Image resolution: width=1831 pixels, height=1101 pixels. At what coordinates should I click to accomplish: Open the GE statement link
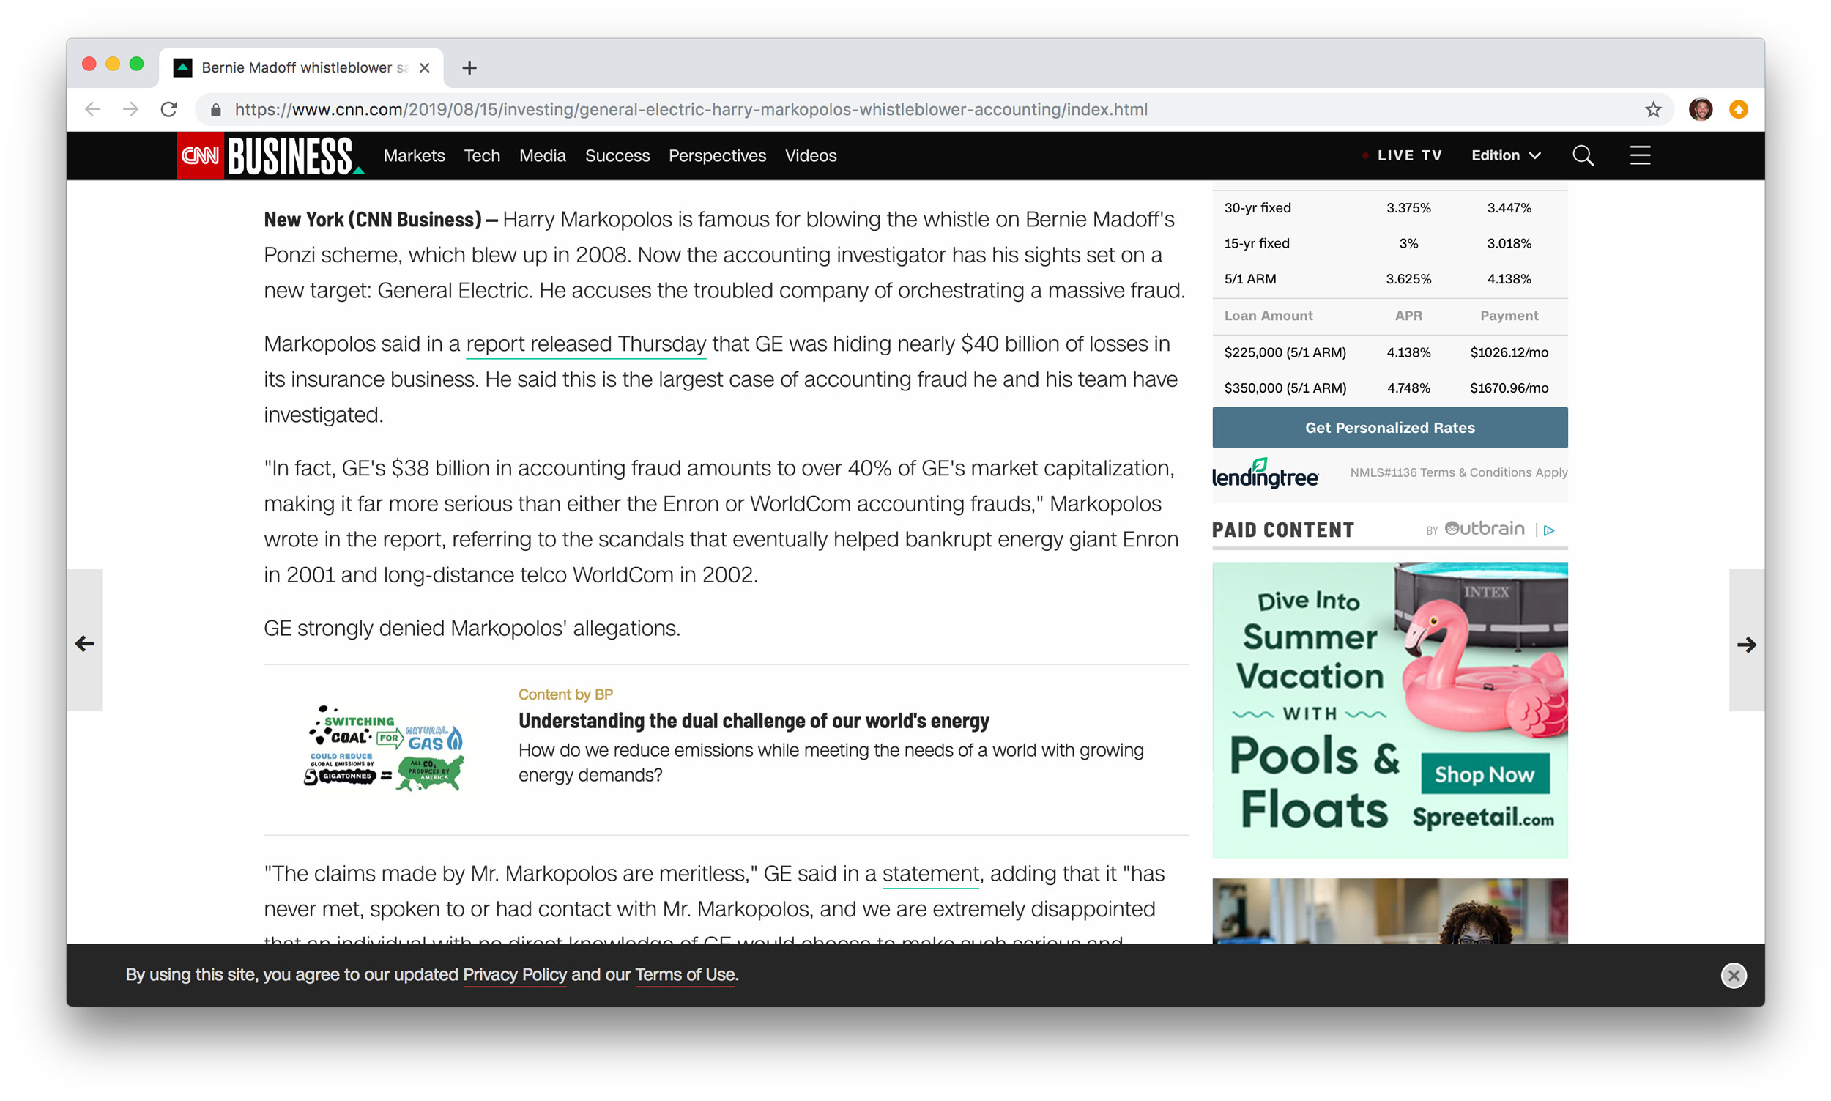click(931, 873)
